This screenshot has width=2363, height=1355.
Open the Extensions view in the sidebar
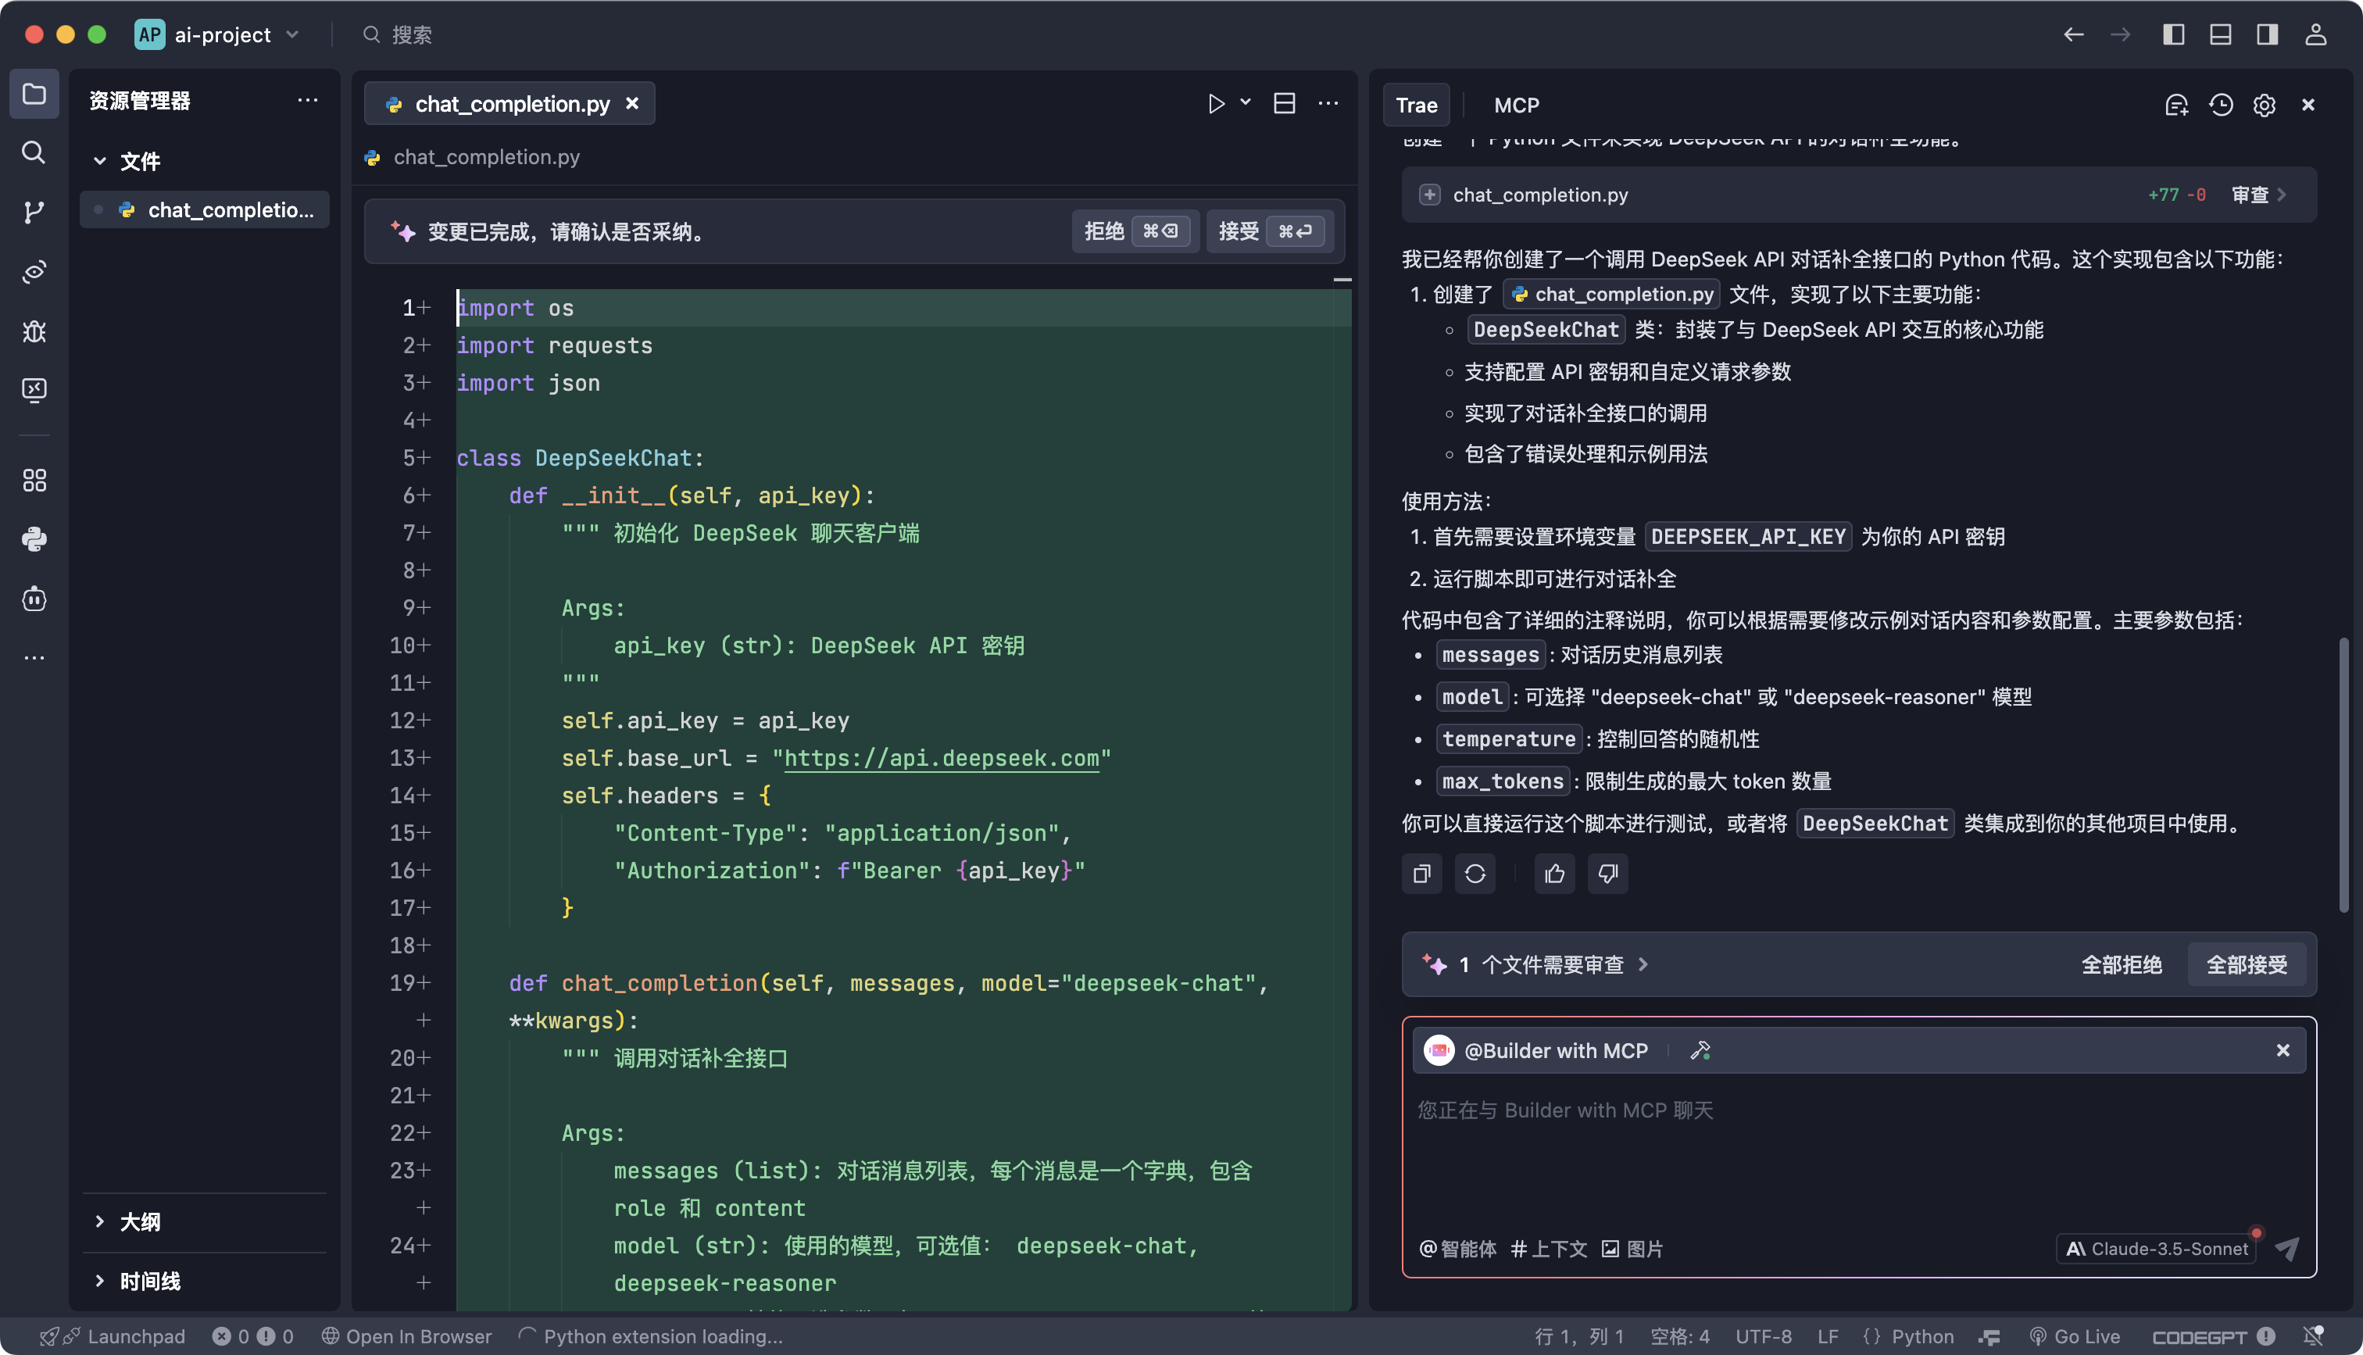[34, 481]
